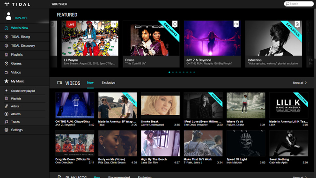Viewport: 316px width, 178px height.
Task: Click the What's New home icon
Action: click(x=7, y=28)
